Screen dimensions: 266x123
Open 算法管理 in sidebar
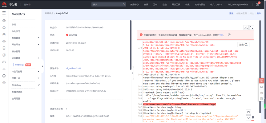click(x=16, y=51)
